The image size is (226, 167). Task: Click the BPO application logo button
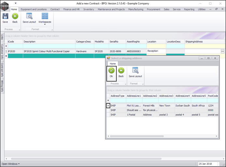4,6
